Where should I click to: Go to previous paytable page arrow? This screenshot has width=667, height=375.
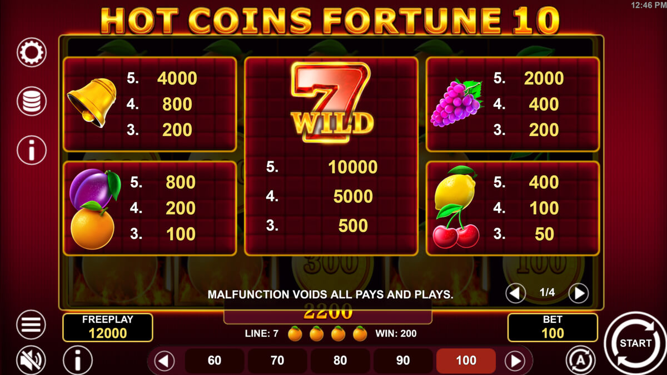[516, 293]
